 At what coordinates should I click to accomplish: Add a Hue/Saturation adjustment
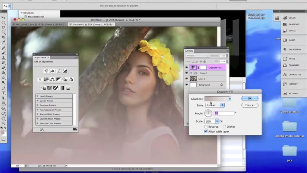tap(46, 79)
